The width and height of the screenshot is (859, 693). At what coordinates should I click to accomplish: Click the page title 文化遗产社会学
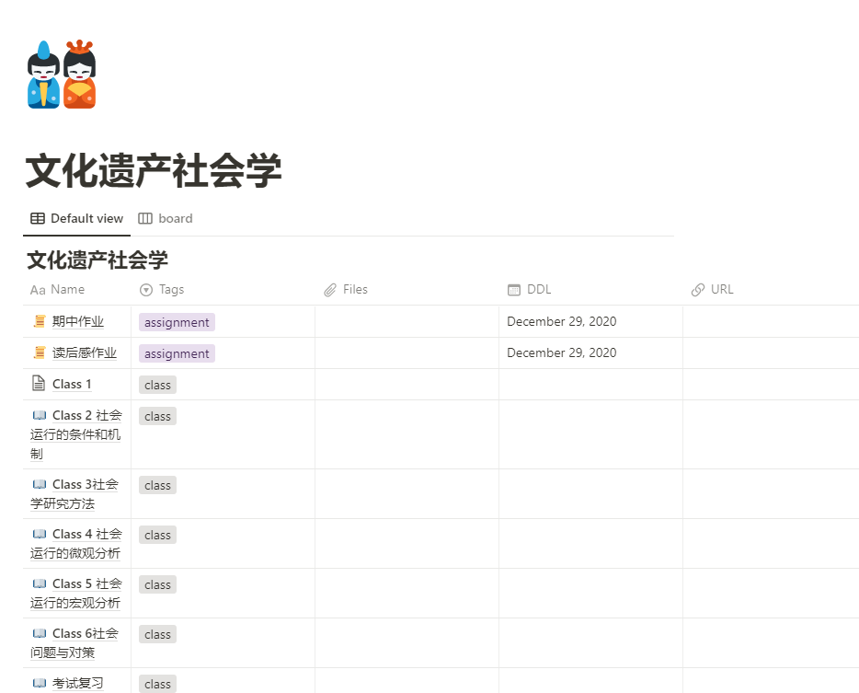(x=154, y=172)
